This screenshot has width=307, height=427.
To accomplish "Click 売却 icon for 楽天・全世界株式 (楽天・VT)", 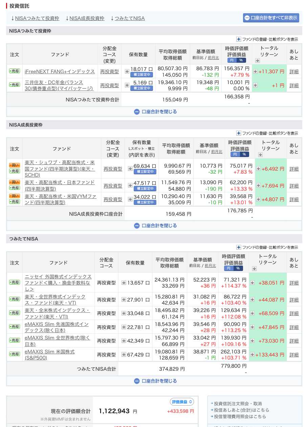I will coord(15,299).
